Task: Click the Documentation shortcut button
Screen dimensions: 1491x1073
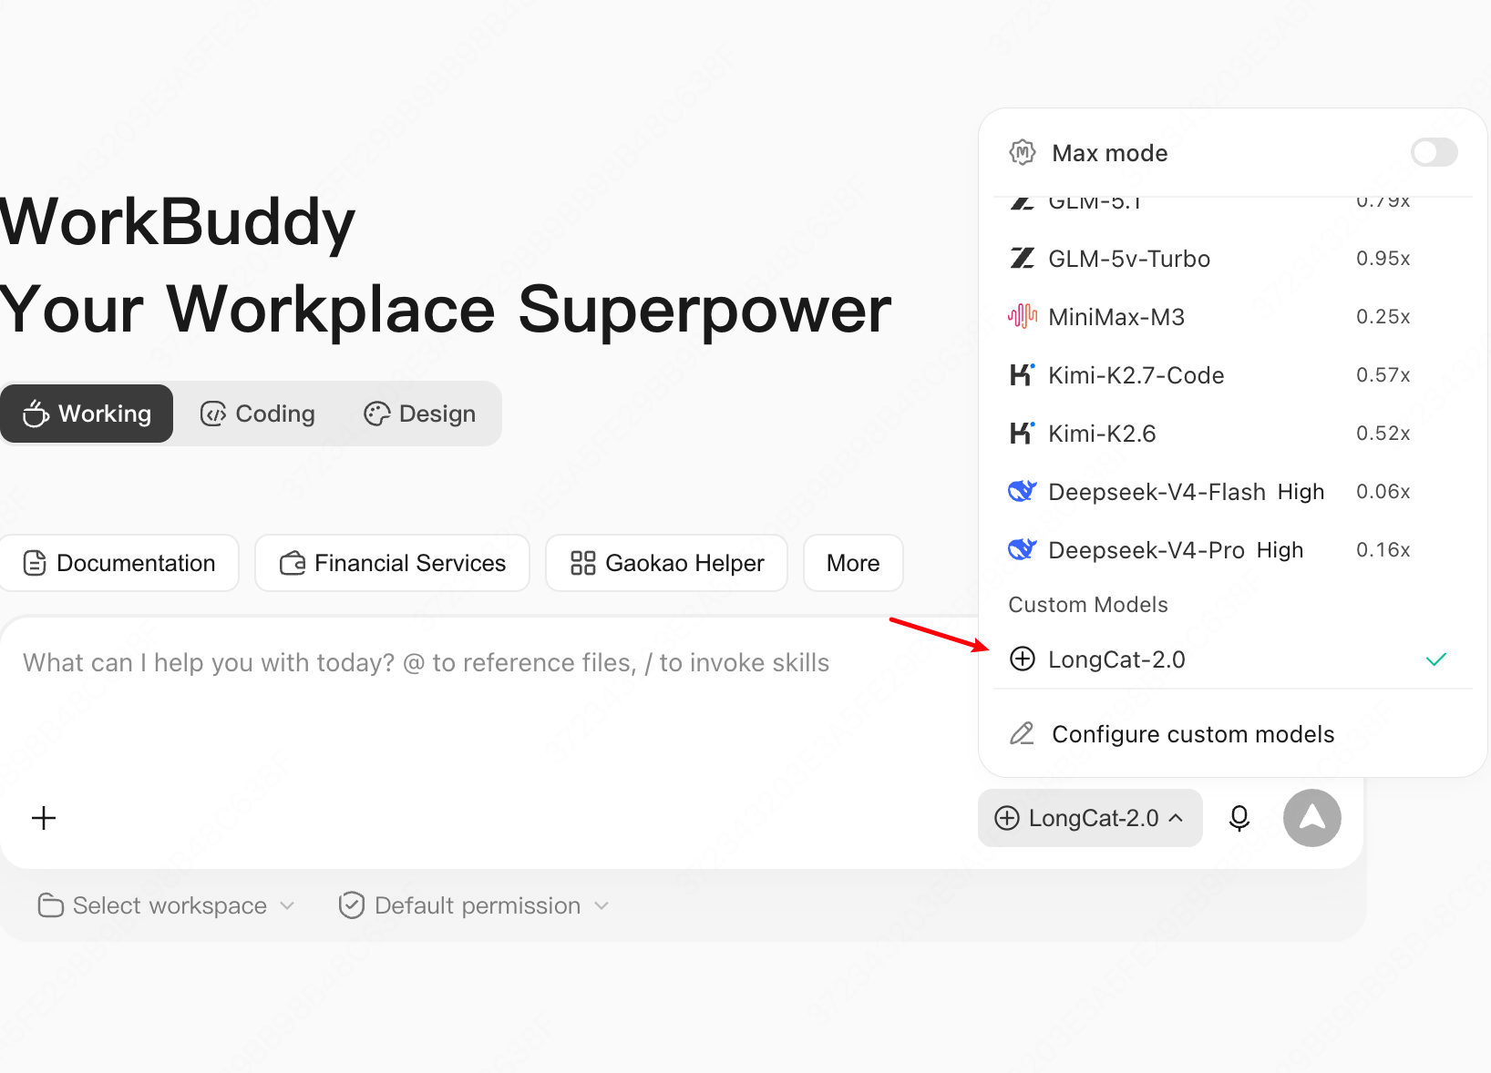Action: 119,563
